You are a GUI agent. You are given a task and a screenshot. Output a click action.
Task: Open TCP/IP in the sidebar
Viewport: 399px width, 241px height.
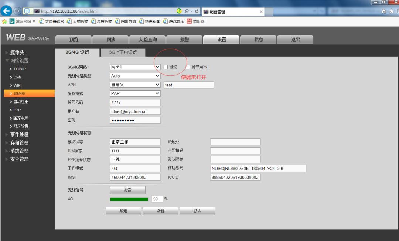click(19, 69)
